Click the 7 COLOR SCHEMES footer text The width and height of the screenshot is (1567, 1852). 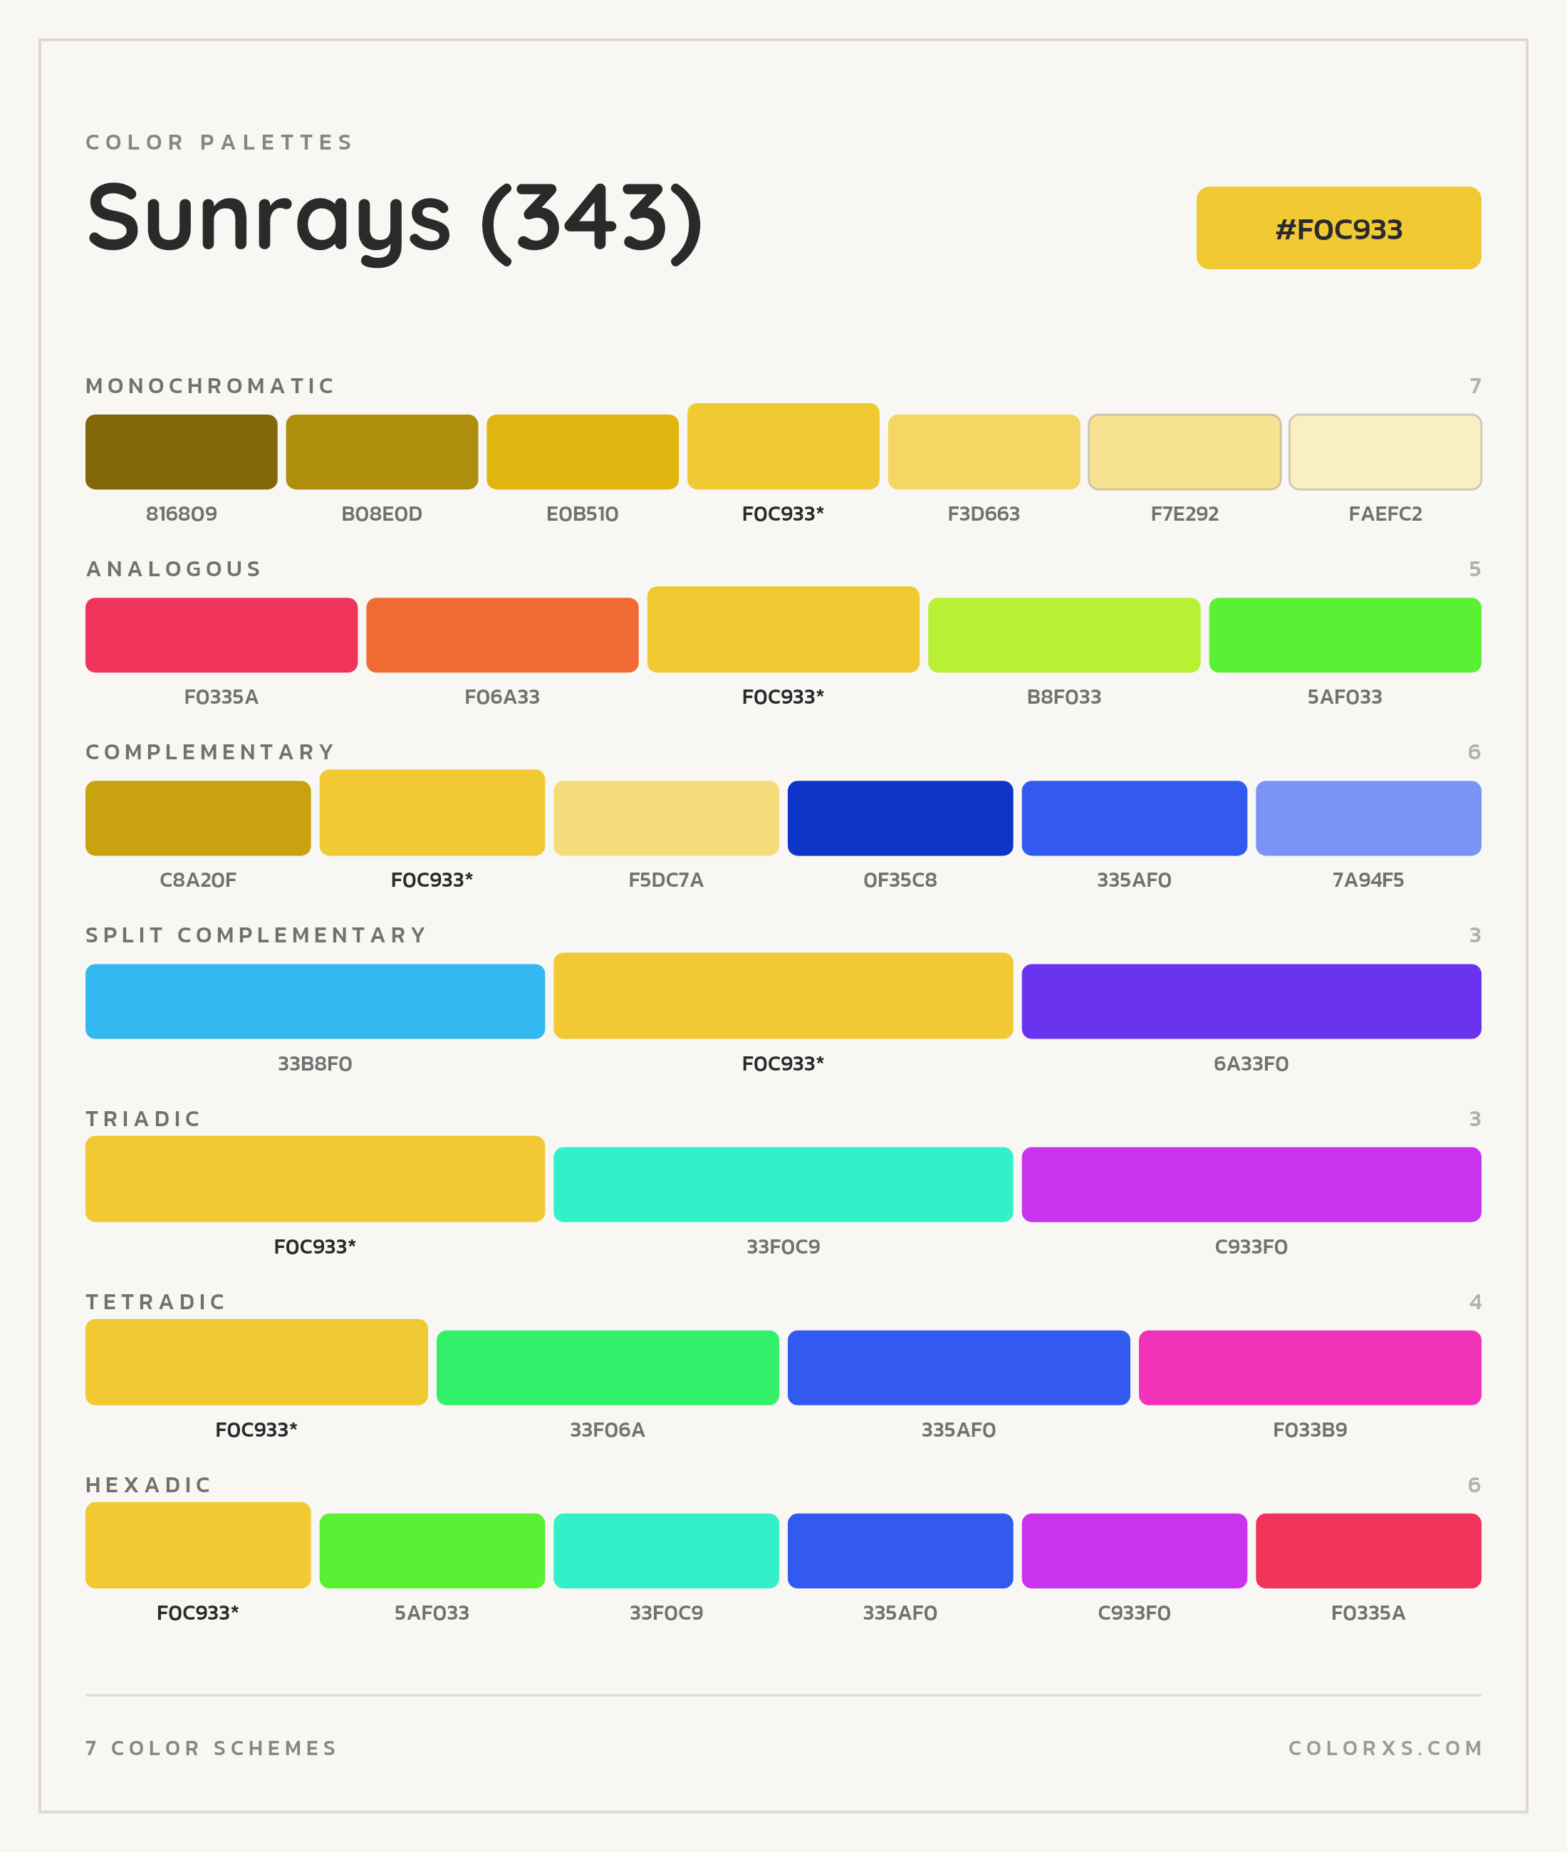[x=212, y=1748]
